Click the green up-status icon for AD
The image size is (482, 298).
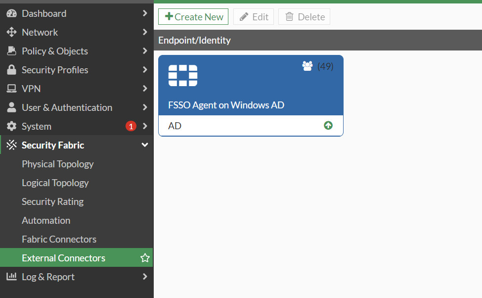pos(328,125)
